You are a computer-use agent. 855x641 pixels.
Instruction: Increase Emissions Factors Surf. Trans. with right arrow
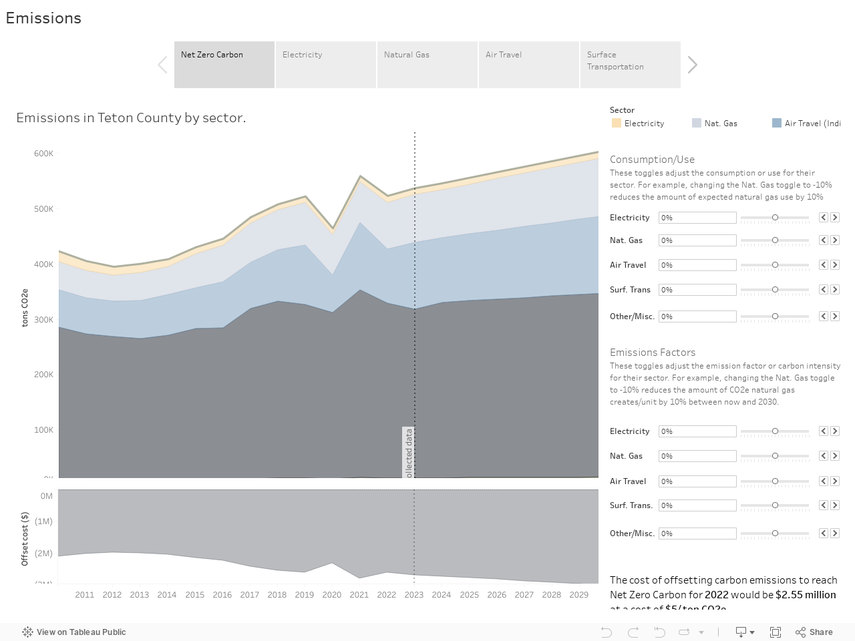tap(835, 505)
